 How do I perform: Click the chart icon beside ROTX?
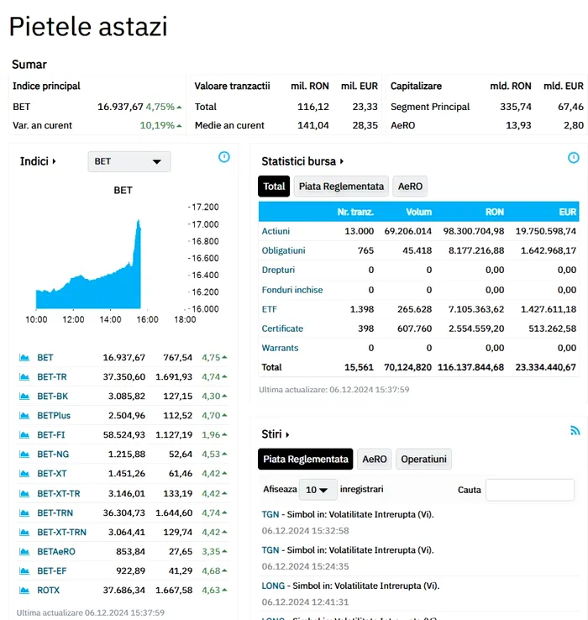[24, 591]
